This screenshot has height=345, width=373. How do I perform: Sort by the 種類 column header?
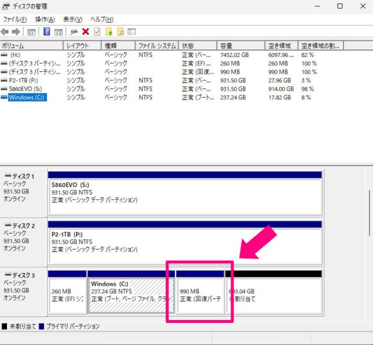click(x=118, y=45)
